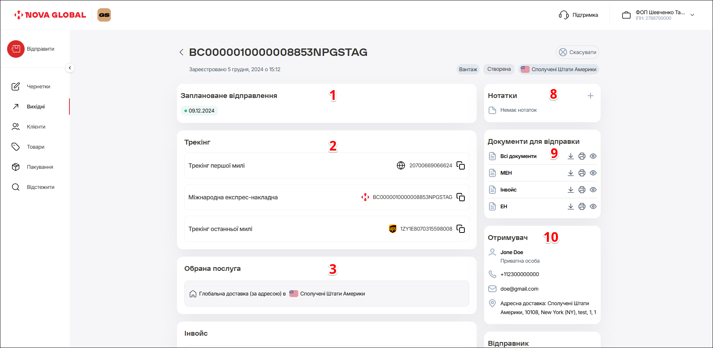Click the Скасувати button
This screenshot has width=713, height=348.
pos(577,52)
